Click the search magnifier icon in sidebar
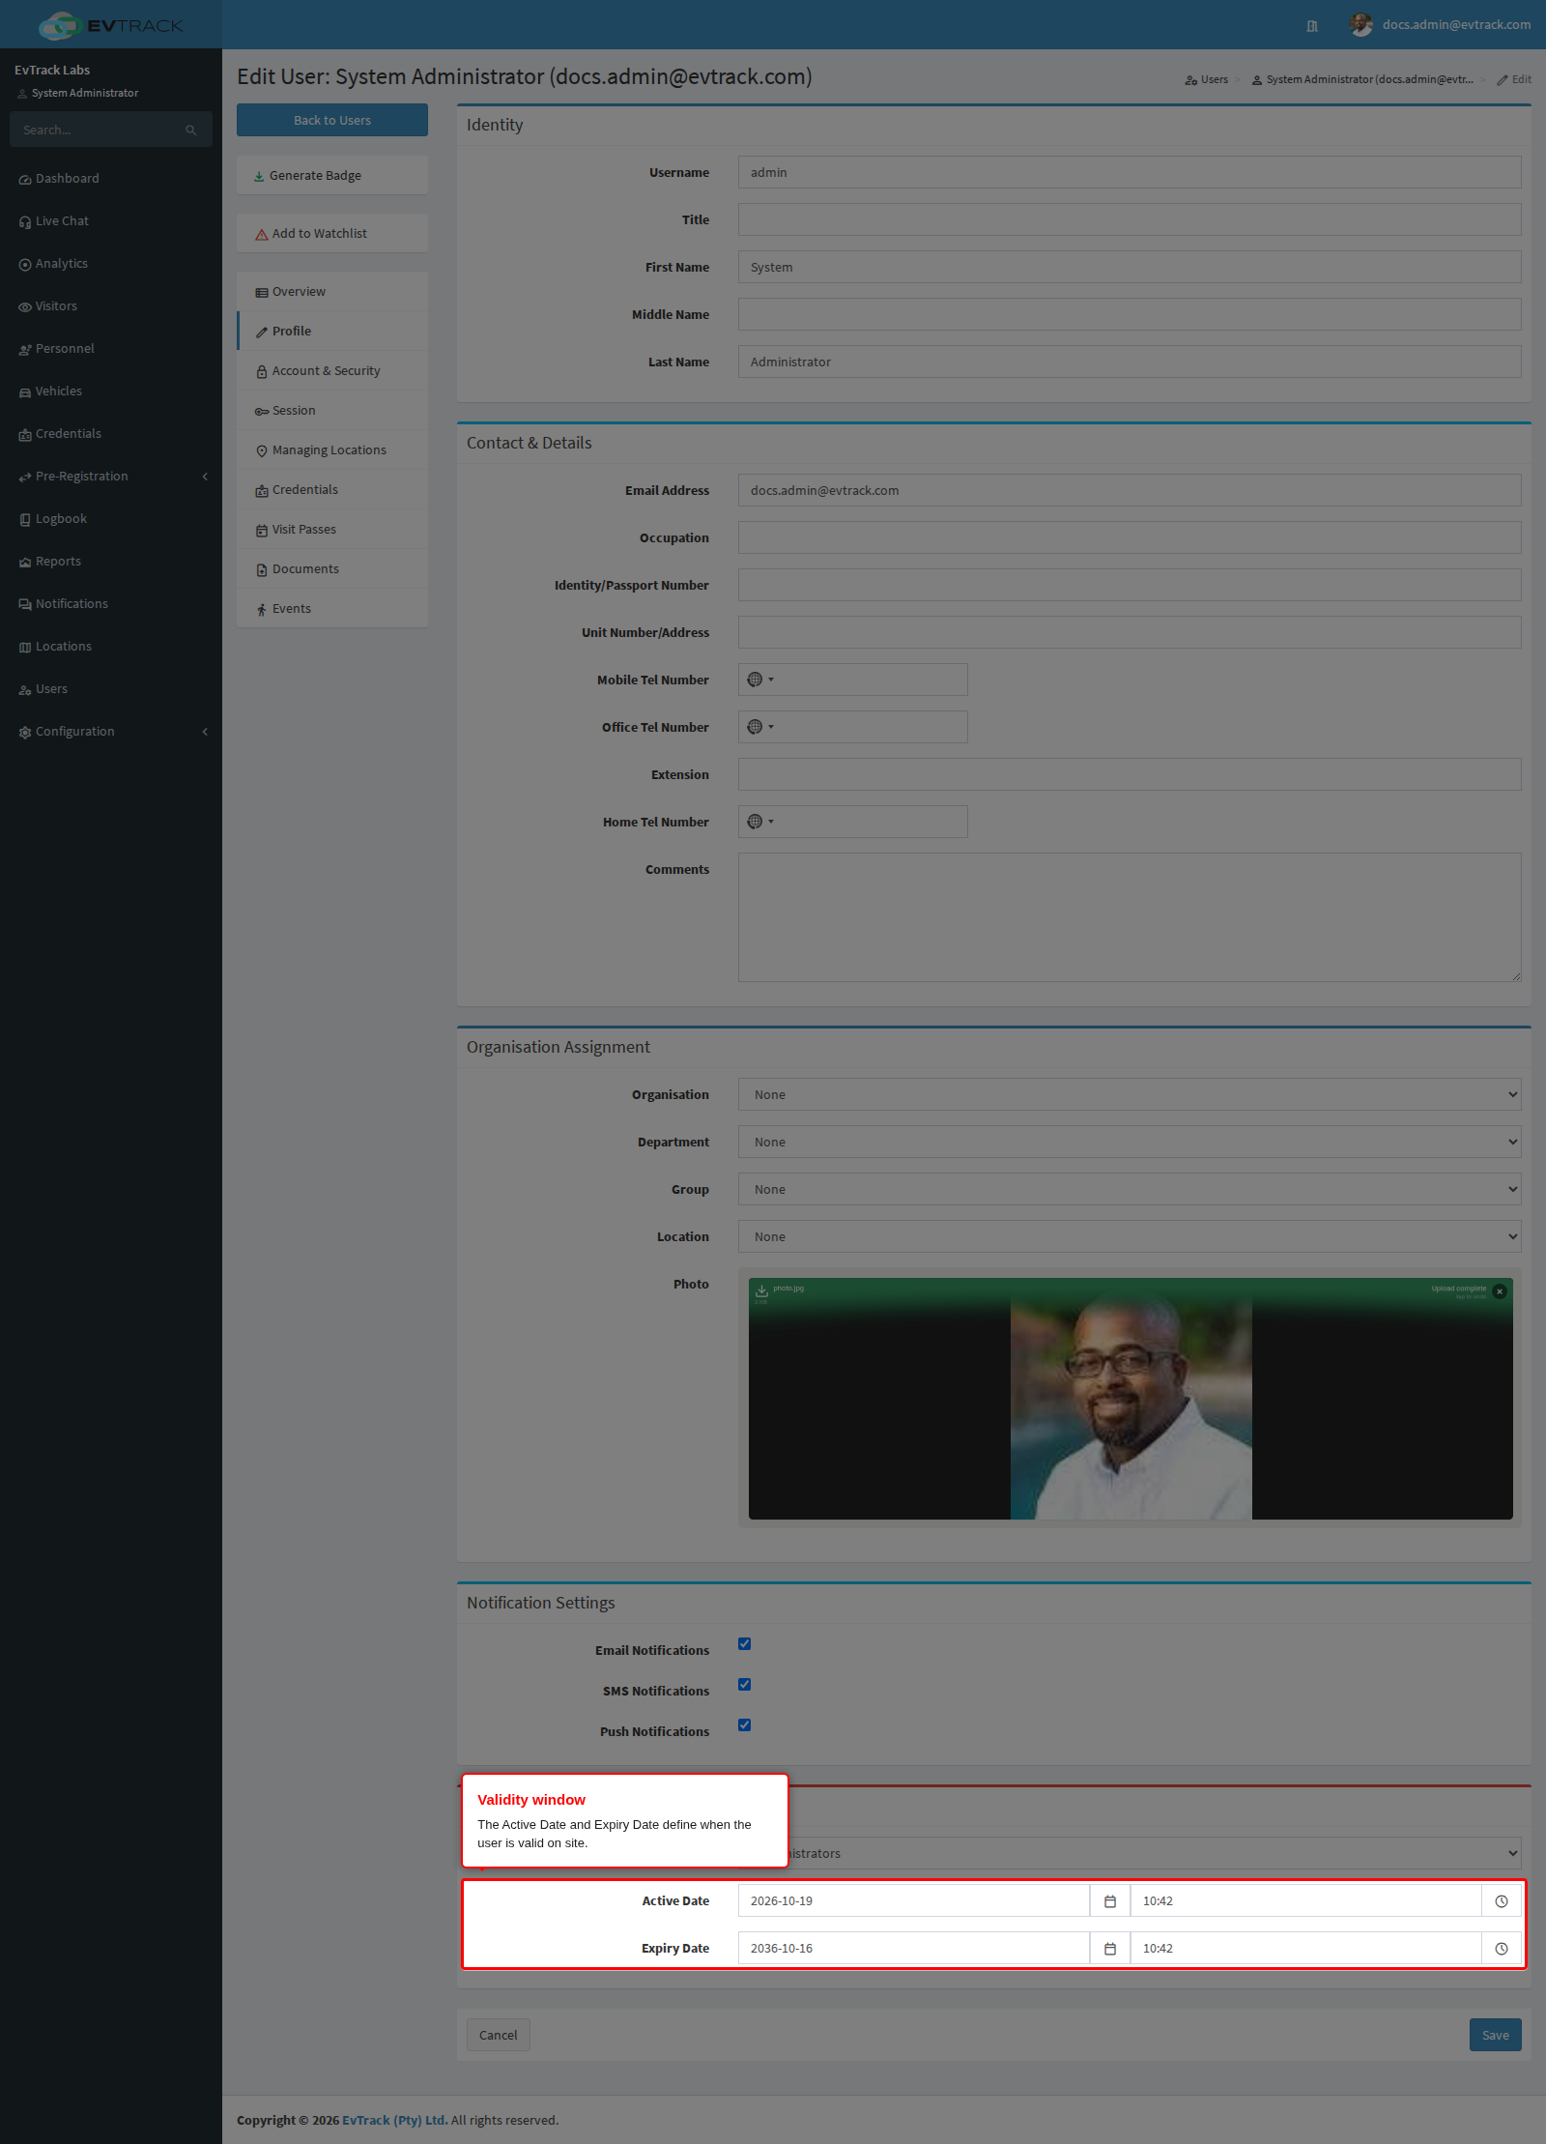The height and width of the screenshot is (2144, 1546). click(x=191, y=130)
